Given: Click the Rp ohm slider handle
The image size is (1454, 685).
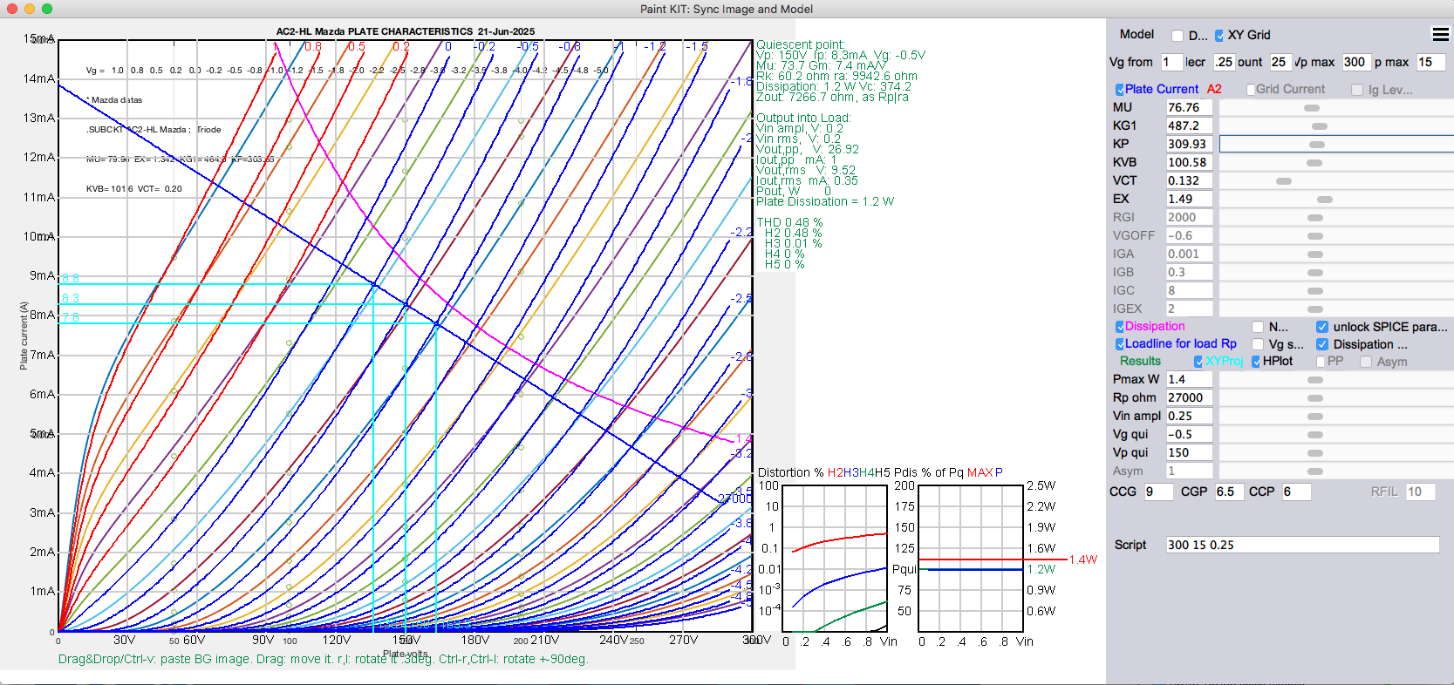Looking at the screenshot, I should pos(1315,398).
